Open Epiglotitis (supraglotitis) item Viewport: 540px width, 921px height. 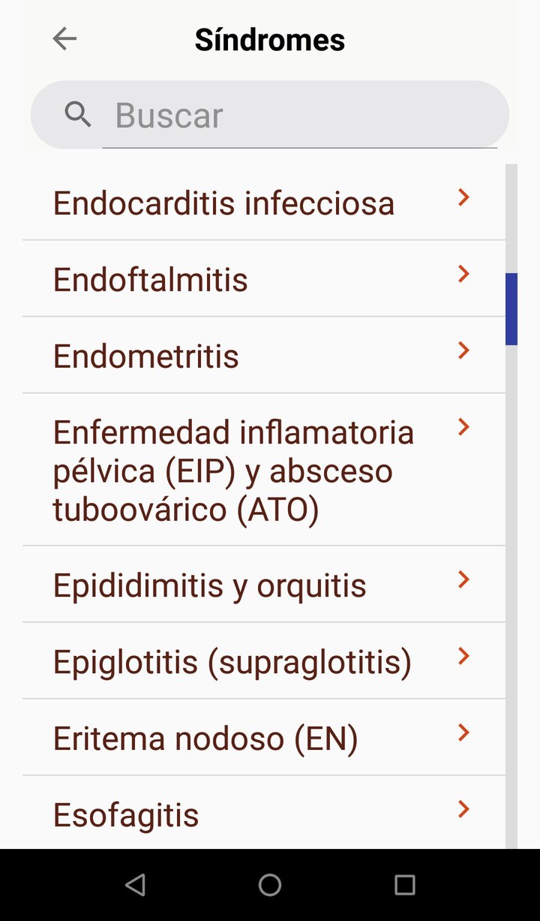pyautogui.click(x=232, y=663)
